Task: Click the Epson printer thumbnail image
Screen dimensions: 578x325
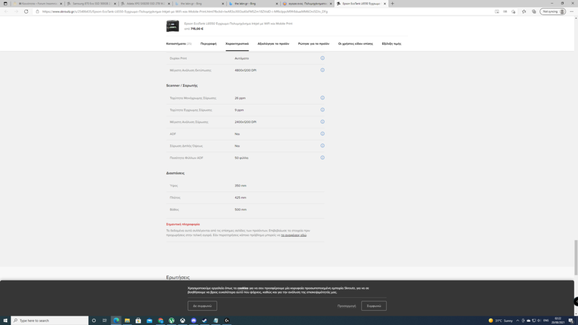Action: (173, 26)
